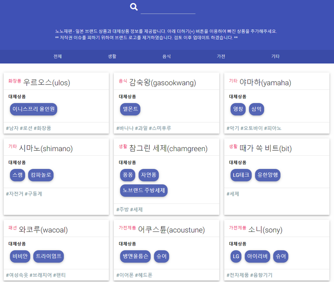Click 슈어 chip in the 어쿠스튠 card
This screenshot has height=282, width=334.
162,256
